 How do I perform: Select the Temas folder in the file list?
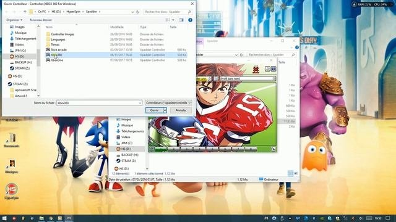(x=55, y=44)
